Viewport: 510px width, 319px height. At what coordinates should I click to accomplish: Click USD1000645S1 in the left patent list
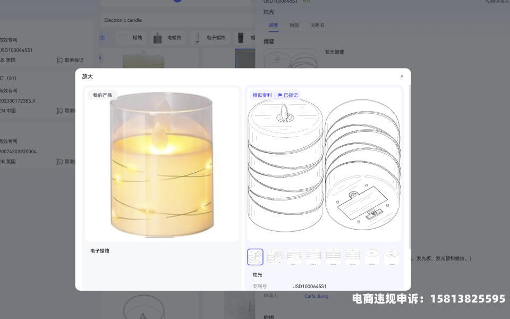coord(15,50)
